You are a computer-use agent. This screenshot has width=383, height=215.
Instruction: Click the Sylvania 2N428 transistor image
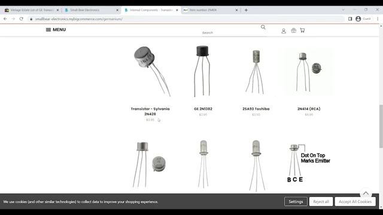[x=151, y=72]
